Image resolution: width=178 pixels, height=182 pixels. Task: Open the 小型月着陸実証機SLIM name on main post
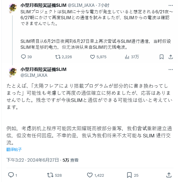coord(43,69)
